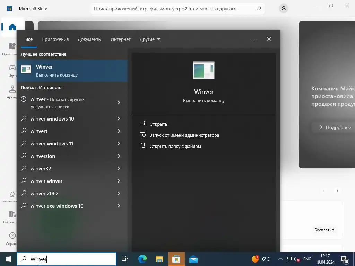Choose Запуск от имени администратора

pyautogui.click(x=184, y=135)
